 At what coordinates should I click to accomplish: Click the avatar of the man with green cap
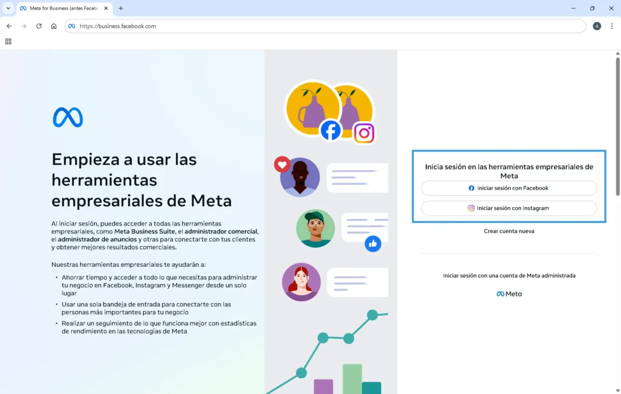click(315, 229)
